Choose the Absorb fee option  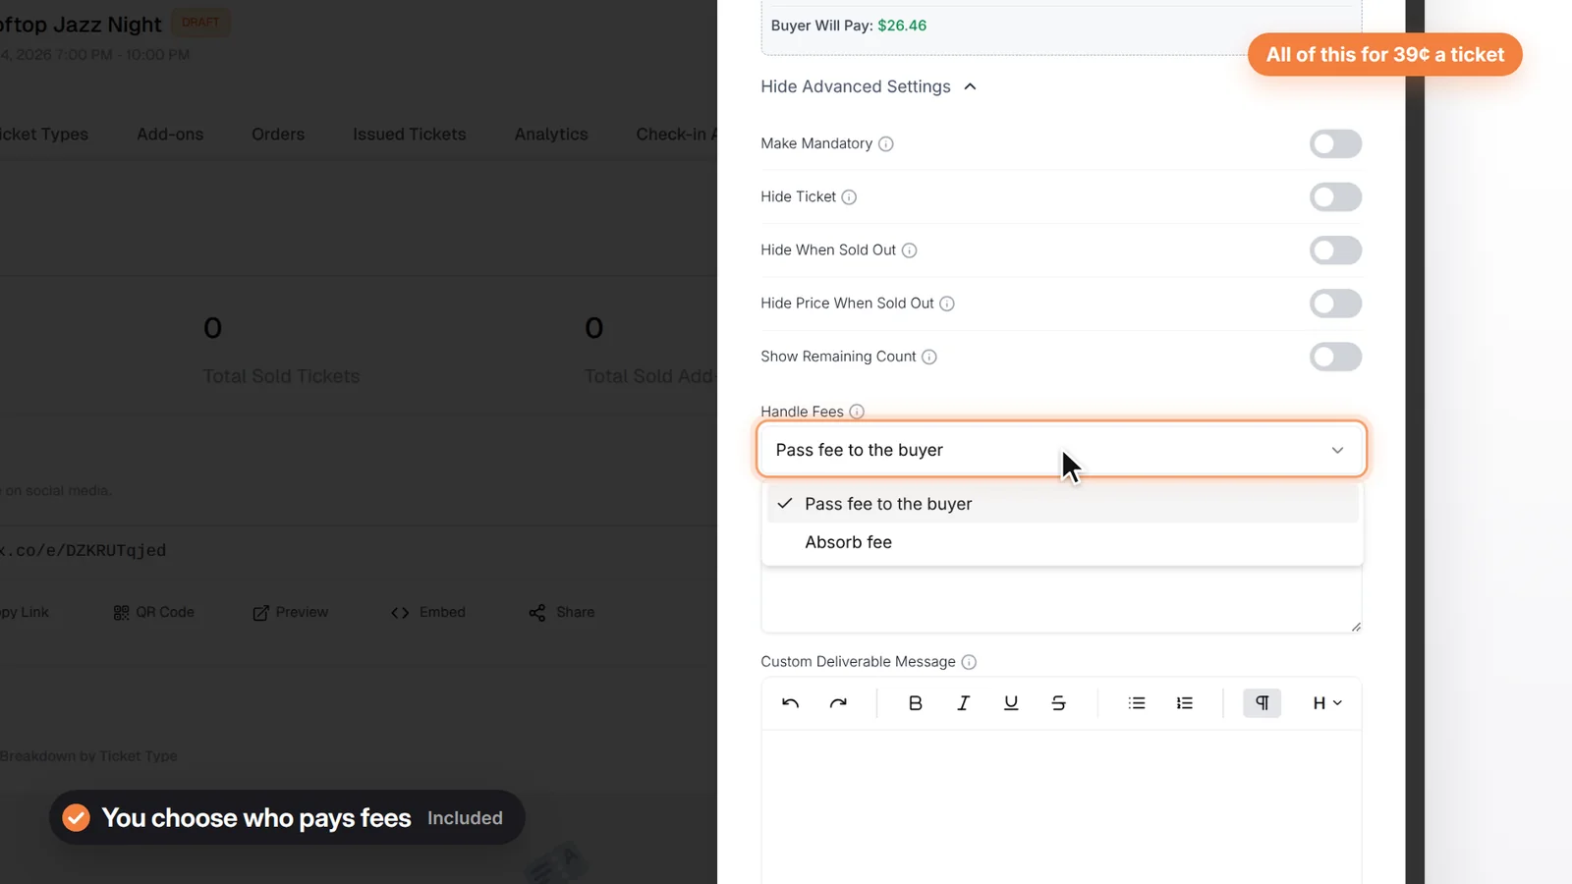pyautogui.click(x=1062, y=542)
